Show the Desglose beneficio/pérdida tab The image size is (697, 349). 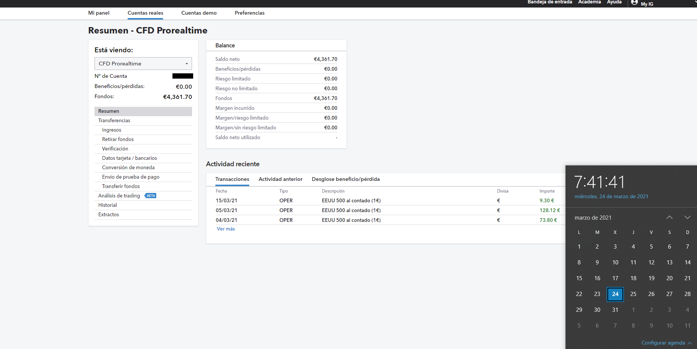(x=345, y=179)
